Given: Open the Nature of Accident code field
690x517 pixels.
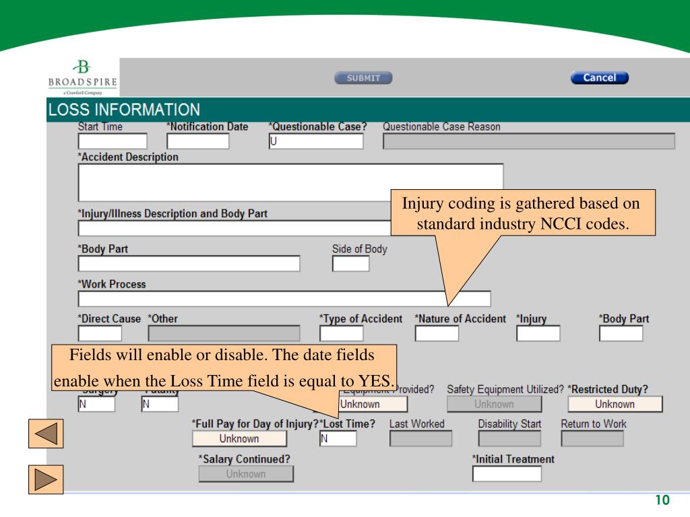Looking at the screenshot, I should 437,333.
